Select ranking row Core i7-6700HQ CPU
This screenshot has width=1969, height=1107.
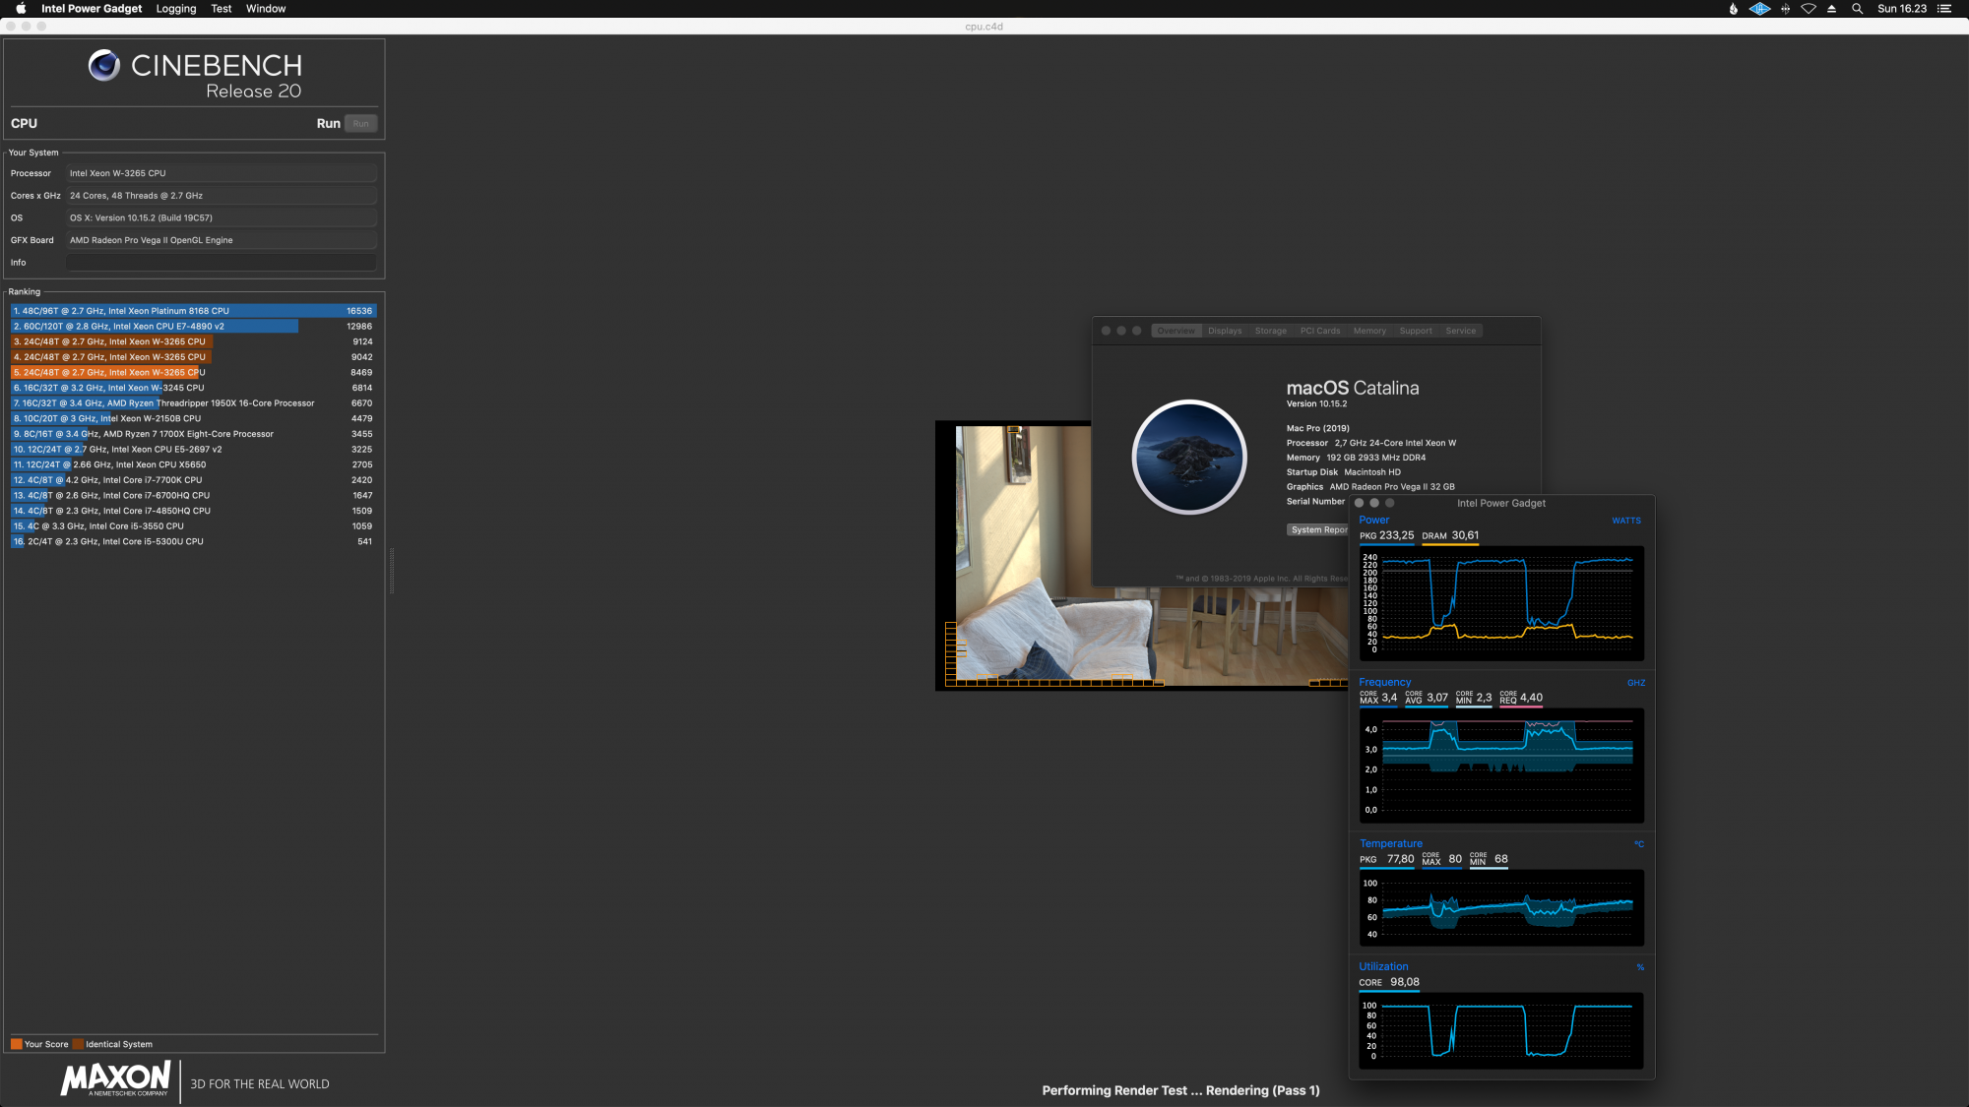(x=193, y=495)
